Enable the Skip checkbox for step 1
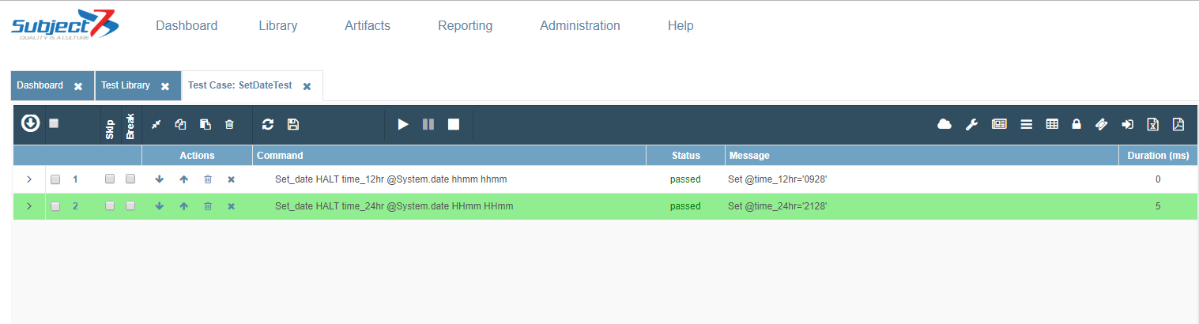Image resolution: width=1199 pixels, height=324 pixels. pos(110,179)
